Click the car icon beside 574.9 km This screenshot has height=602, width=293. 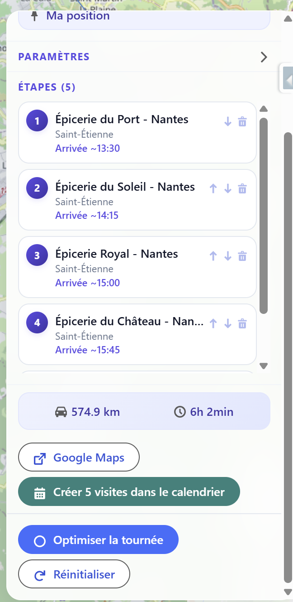pyautogui.click(x=60, y=411)
